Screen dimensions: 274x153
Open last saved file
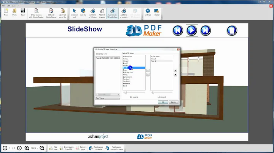tap(62, 13)
